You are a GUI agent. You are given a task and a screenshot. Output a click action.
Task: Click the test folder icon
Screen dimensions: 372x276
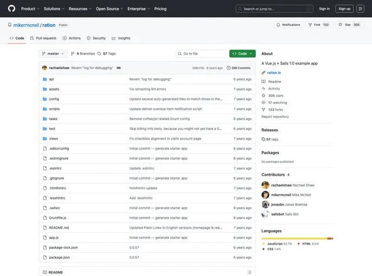pyautogui.click(x=44, y=129)
